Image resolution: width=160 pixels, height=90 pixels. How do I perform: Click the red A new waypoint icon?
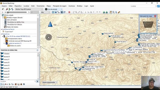click(7, 9)
